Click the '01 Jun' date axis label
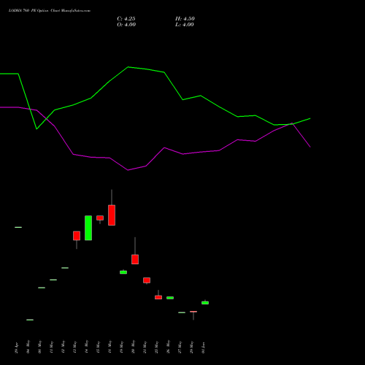Screen dimensions: 365x365 (x=203, y=347)
